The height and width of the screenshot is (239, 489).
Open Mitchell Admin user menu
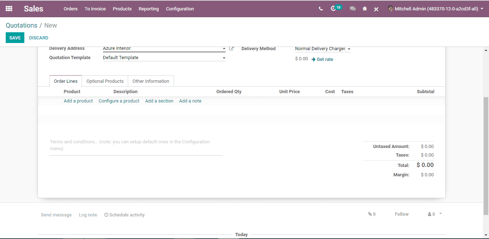coord(435,9)
